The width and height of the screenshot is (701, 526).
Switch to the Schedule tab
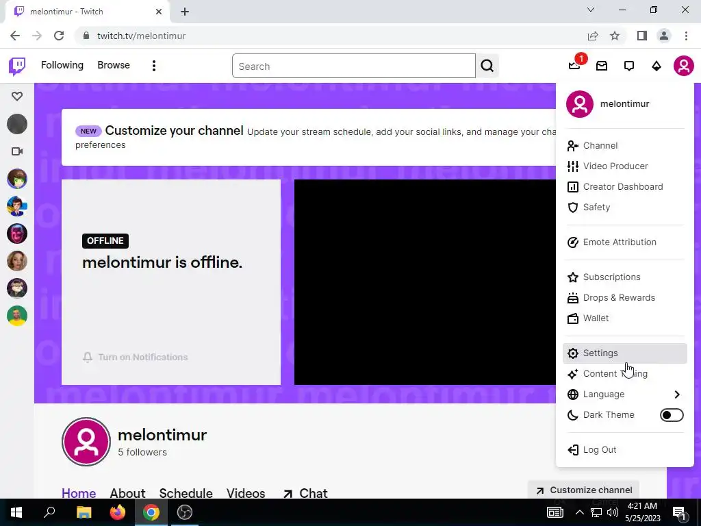(186, 493)
